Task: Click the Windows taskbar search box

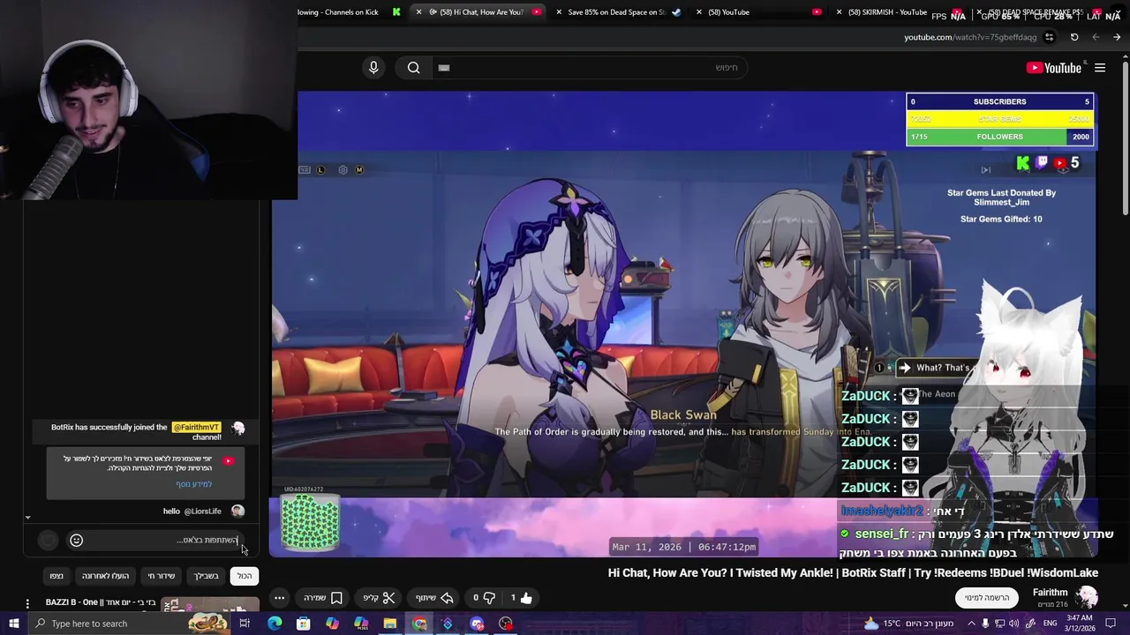Action: coord(130,624)
